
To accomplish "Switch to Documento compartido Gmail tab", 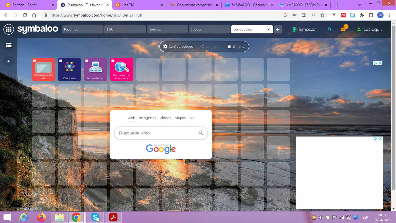I will (194, 5).
